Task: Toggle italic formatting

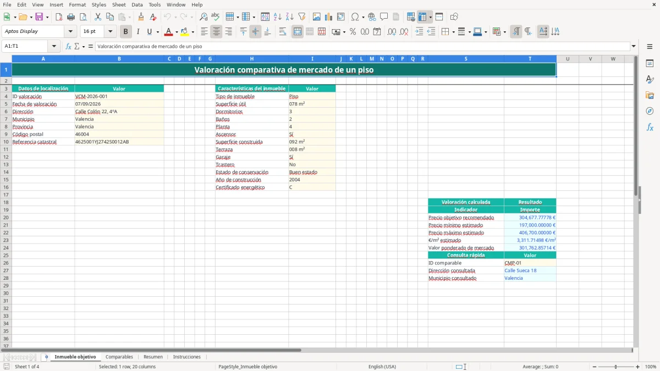Action: [x=138, y=32]
